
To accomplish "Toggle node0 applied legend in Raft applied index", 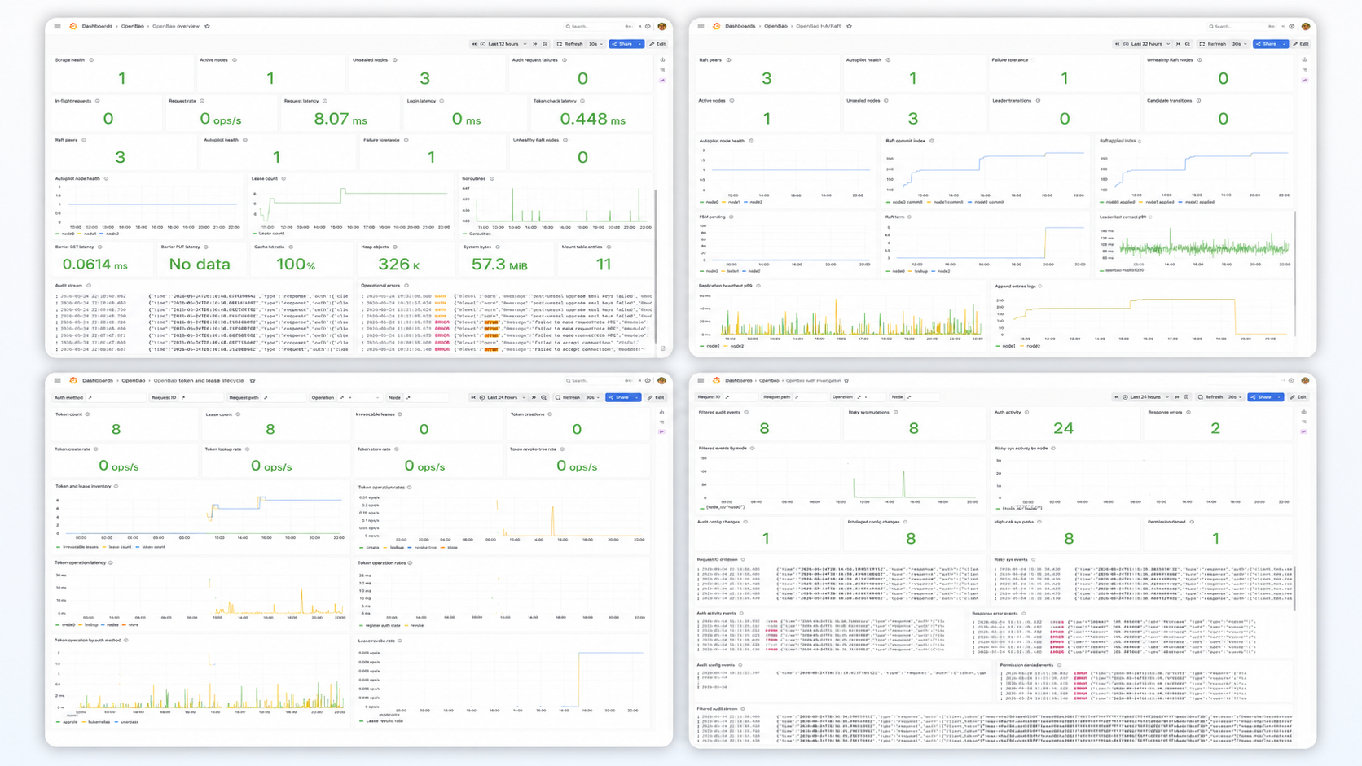I will (1118, 202).
